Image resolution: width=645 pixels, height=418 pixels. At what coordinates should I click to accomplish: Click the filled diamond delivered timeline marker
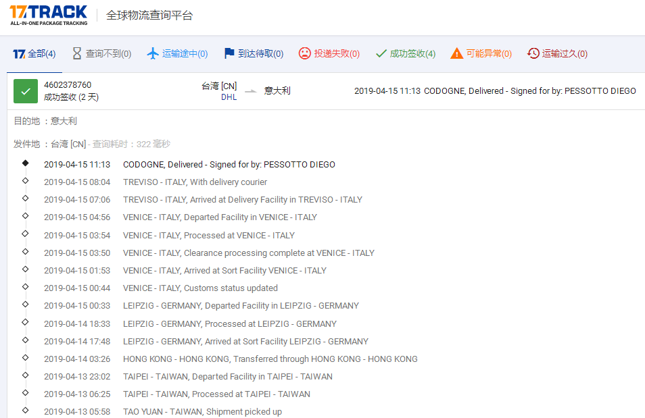click(26, 163)
